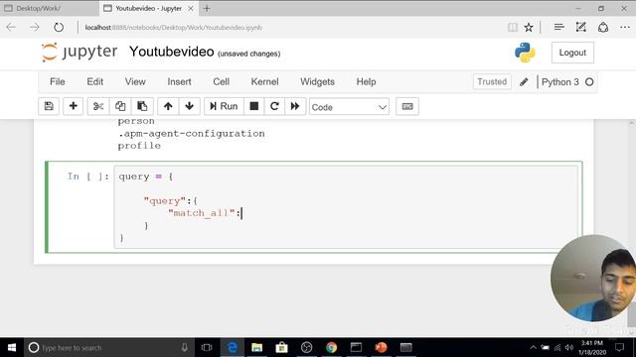Open the volume control in the system tray
The image size is (636, 357).
point(569,347)
